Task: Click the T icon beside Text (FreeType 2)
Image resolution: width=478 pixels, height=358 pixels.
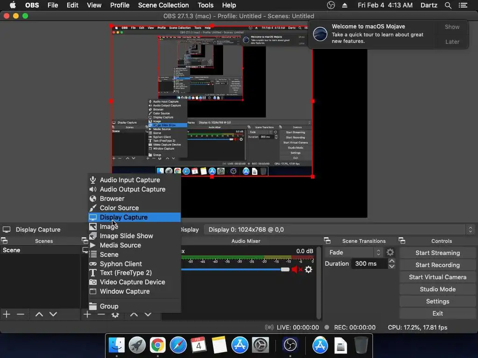Action: 93,273
